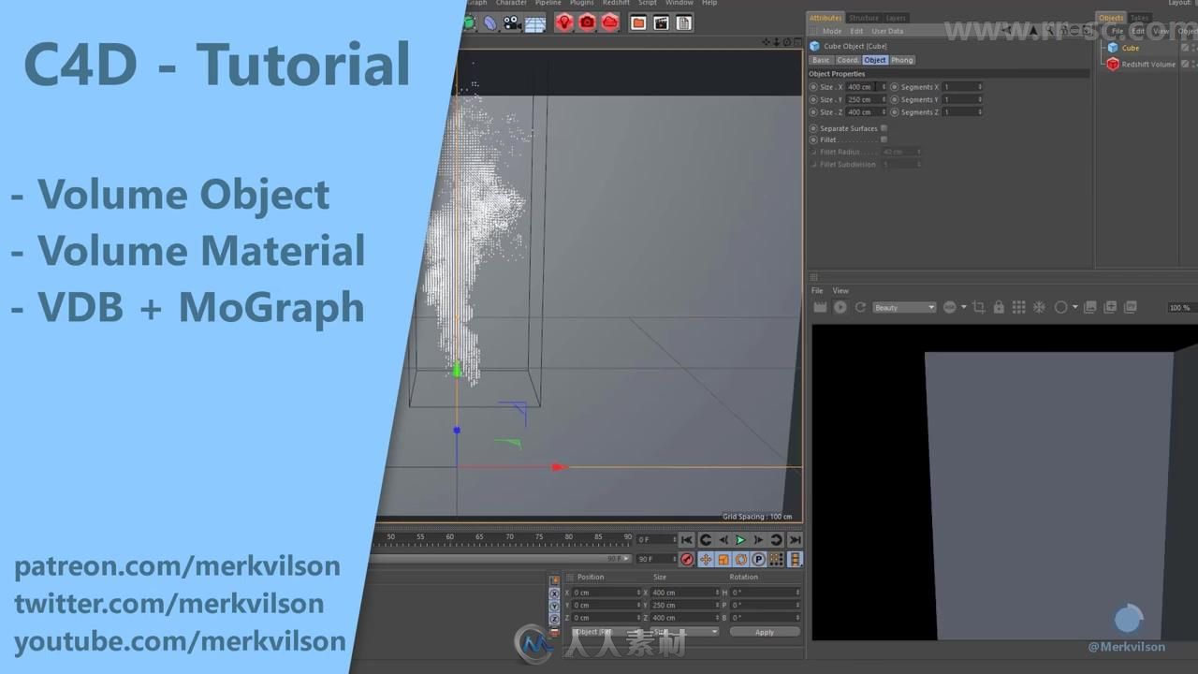Open Size mode dropdown in coordinates
Screen dimensions: 1198x674
pyautogui.click(x=685, y=632)
